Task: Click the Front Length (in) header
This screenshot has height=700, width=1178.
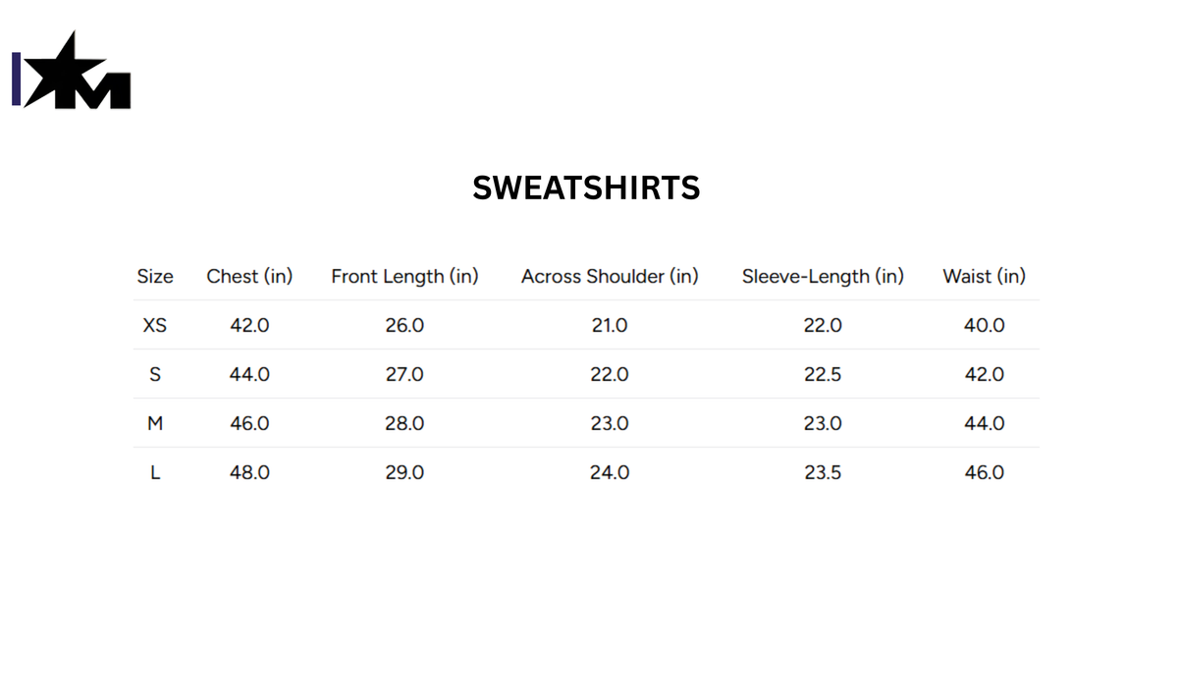Action: (x=404, y=277)
